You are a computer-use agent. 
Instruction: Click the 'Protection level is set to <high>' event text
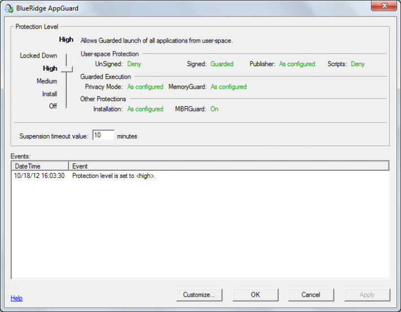coord(114,176)
